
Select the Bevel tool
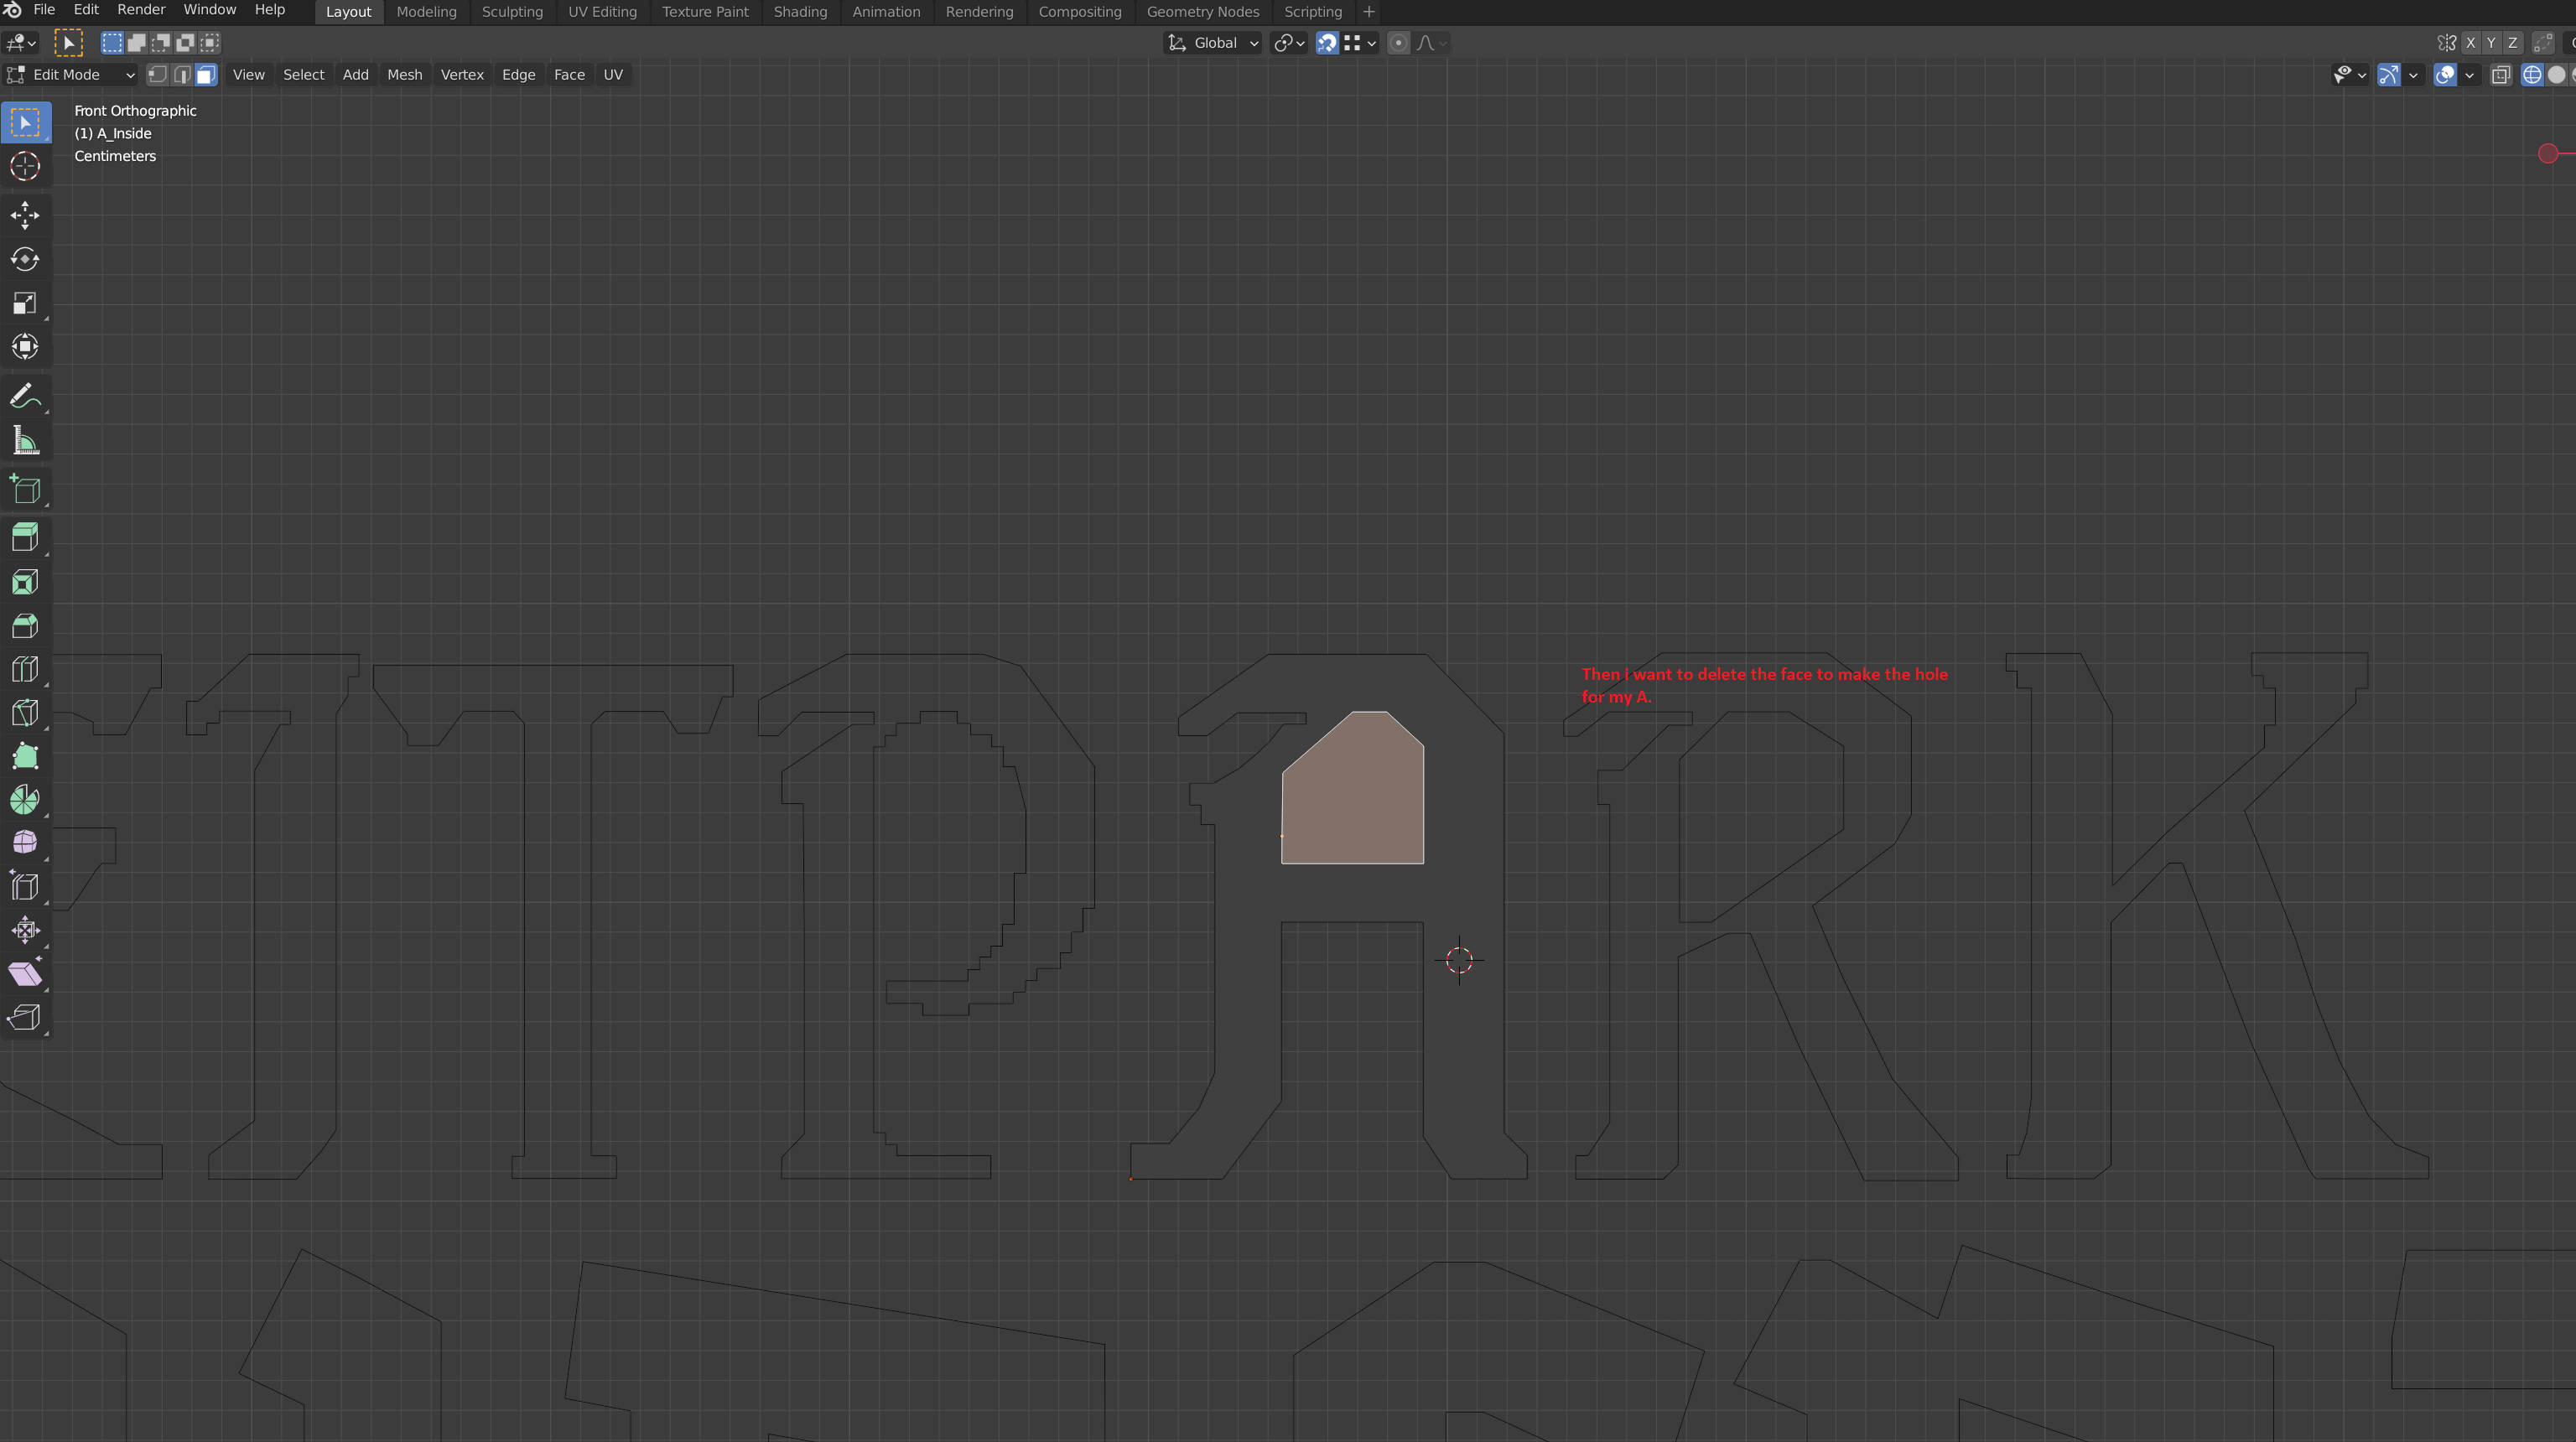25,626
